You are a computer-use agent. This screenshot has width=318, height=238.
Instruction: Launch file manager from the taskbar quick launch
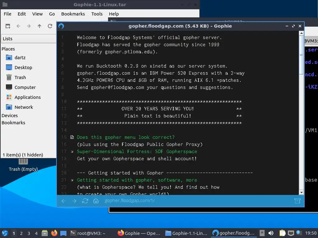pos(45,233)
